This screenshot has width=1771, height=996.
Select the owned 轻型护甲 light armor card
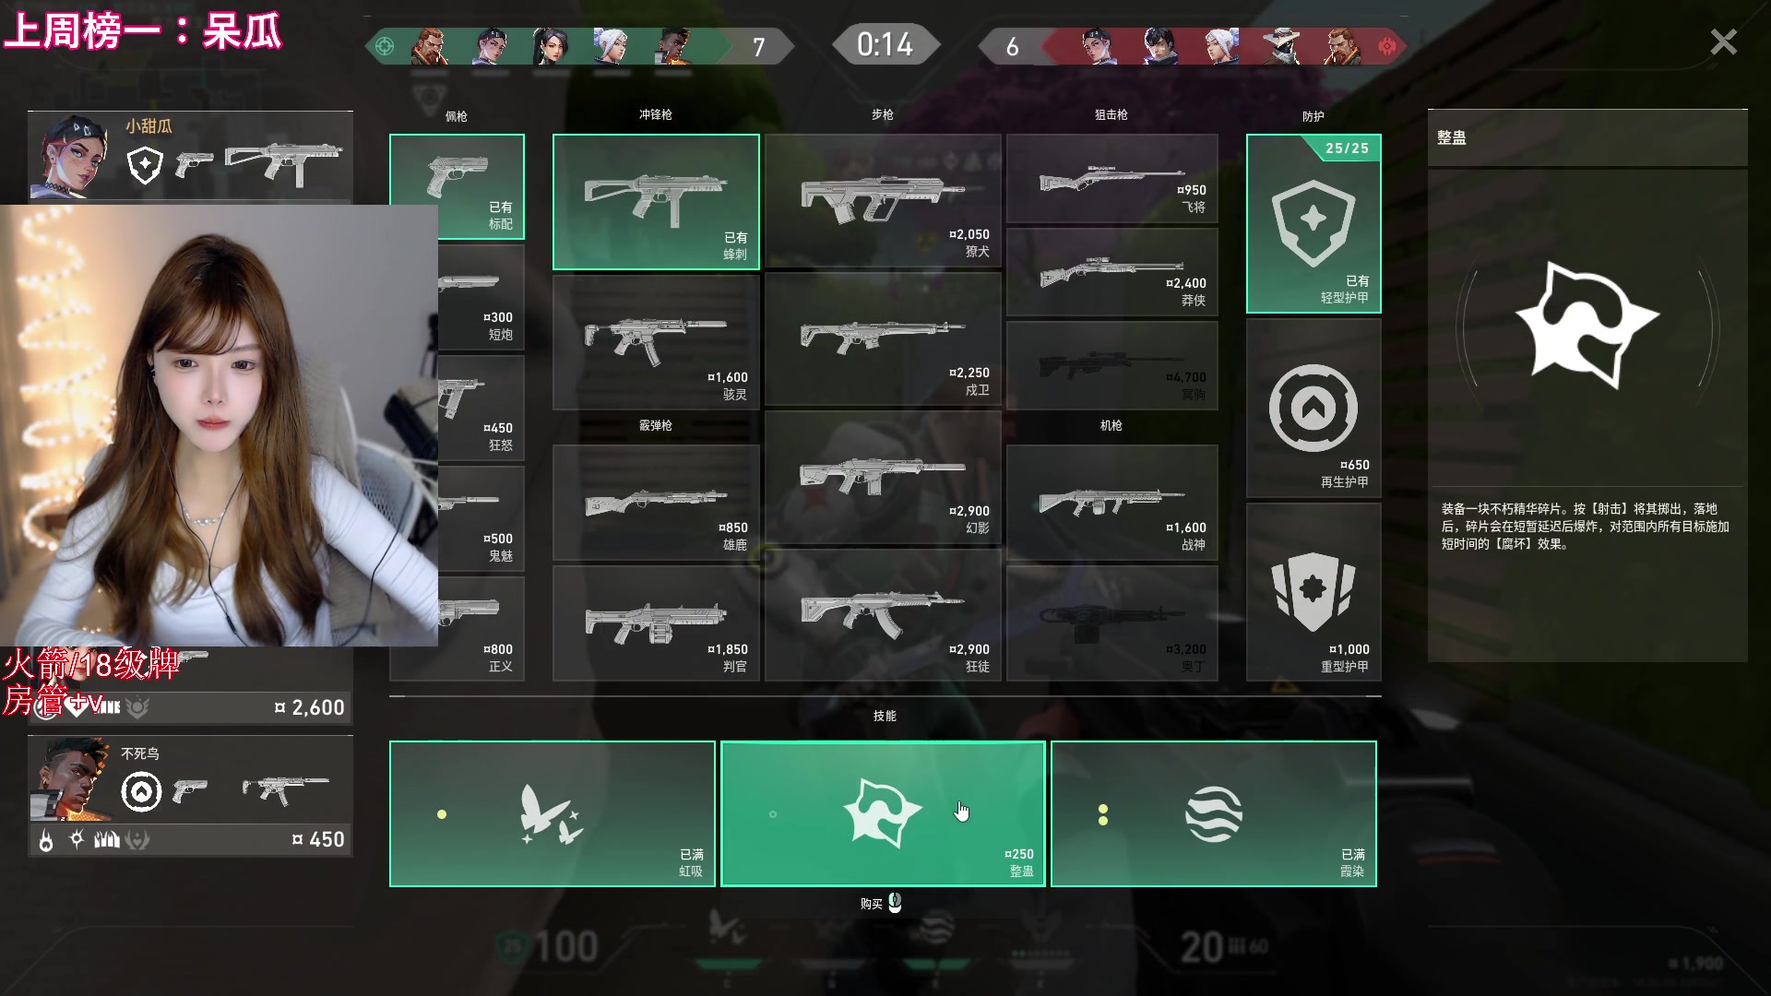coord(1313,224)
